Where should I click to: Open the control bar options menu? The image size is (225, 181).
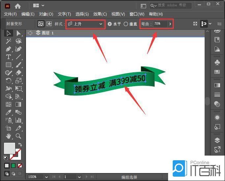pyautogui.click(x=219, y=24)
